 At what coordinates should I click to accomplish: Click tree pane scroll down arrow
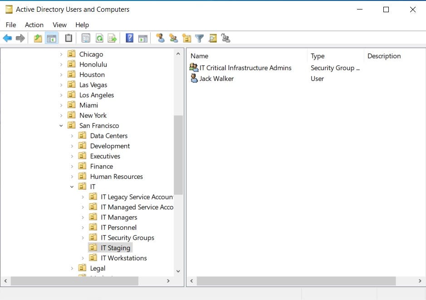click(178, 271)
